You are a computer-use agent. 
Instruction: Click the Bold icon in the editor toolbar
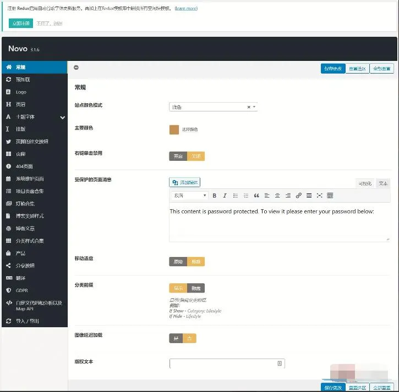[x=215, y=195]
